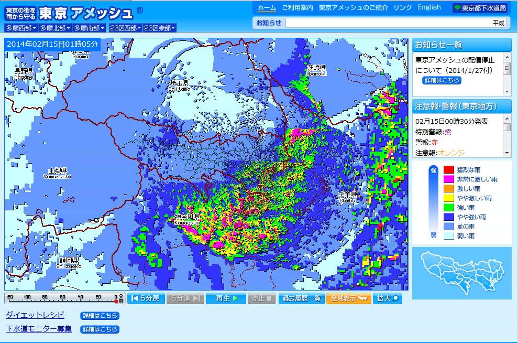The height and width of the screenshot is (343, 518).
Task: Click the お知らせ ticker text field
Action: coord(396,23)
